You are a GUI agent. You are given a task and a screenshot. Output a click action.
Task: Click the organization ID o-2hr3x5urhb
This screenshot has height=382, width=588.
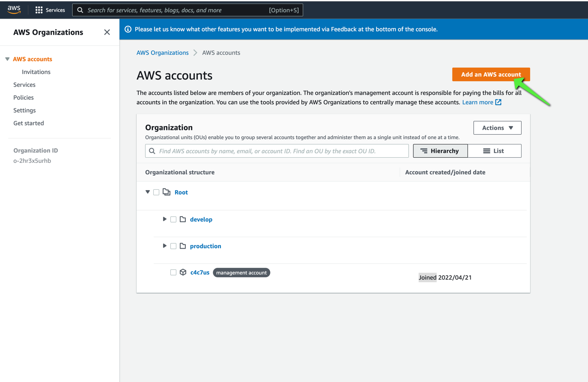click(32, 161)
